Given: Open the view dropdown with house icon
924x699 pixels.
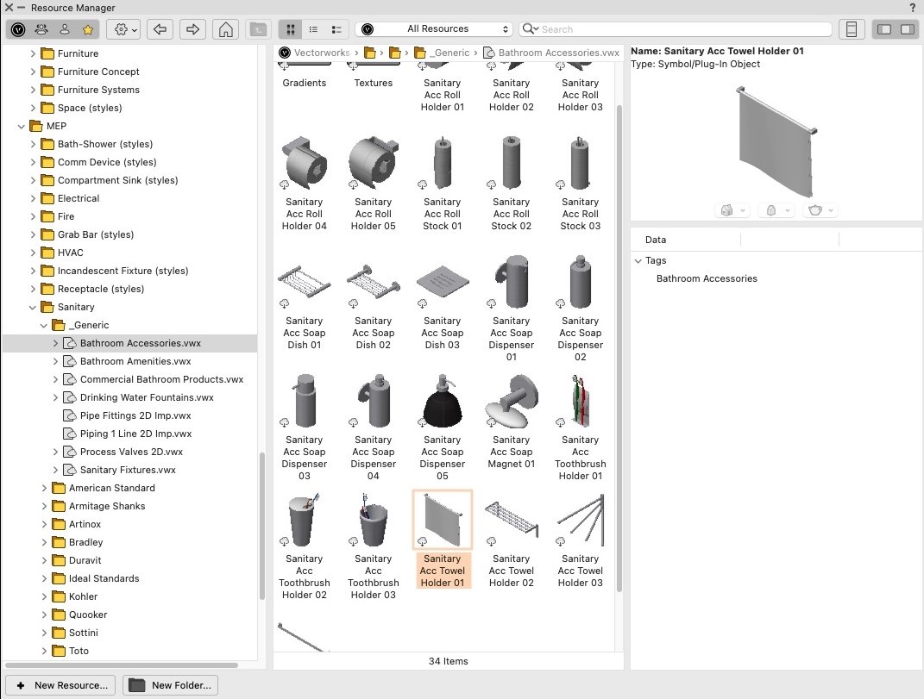Looking at the screenshot, I should 732,210.
